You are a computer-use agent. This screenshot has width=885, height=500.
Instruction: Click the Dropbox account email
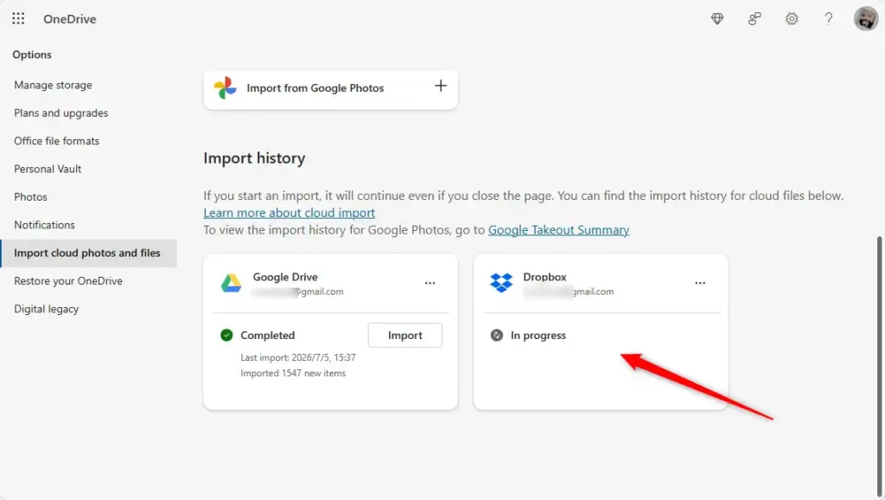tap(569, 292)
